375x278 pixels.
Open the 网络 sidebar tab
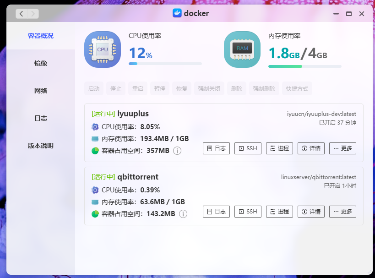[41, 91]
